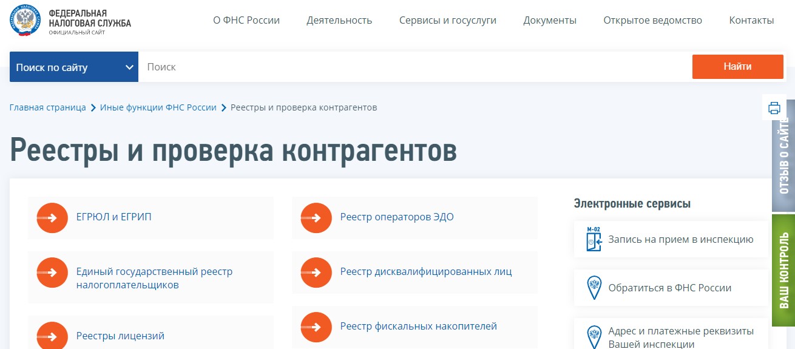Open the Реестр операторов ЭДО link
795x349 pixels.
(x=397, y=217)
